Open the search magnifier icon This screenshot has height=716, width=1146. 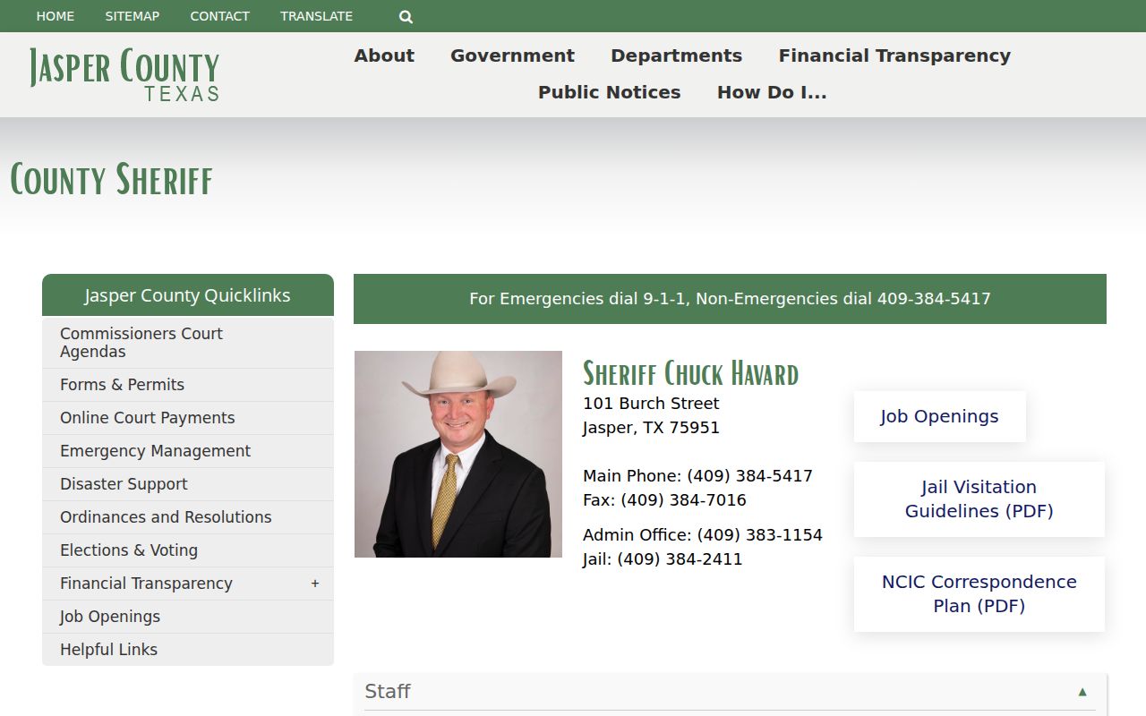406,16
